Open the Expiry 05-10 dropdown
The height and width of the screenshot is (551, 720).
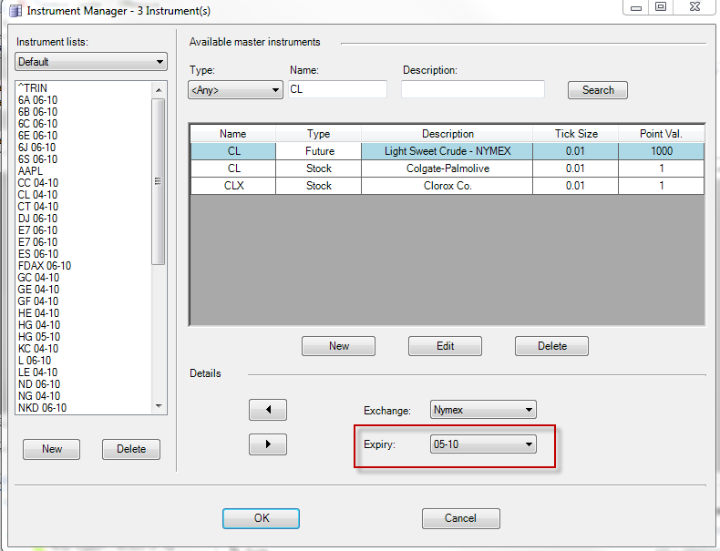point(483,444)
